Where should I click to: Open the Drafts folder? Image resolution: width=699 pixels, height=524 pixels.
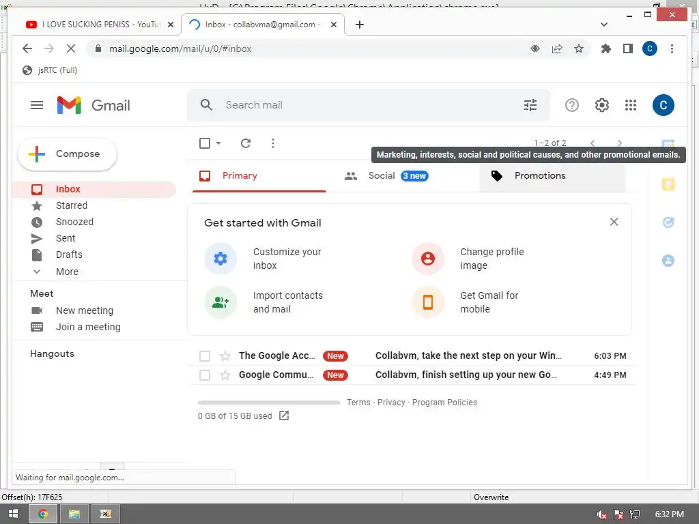[69, 254]
